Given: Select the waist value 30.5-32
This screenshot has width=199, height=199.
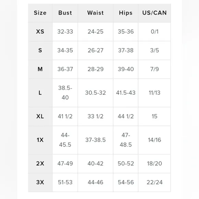Looking at the screenshot, I should click(95, 93).
